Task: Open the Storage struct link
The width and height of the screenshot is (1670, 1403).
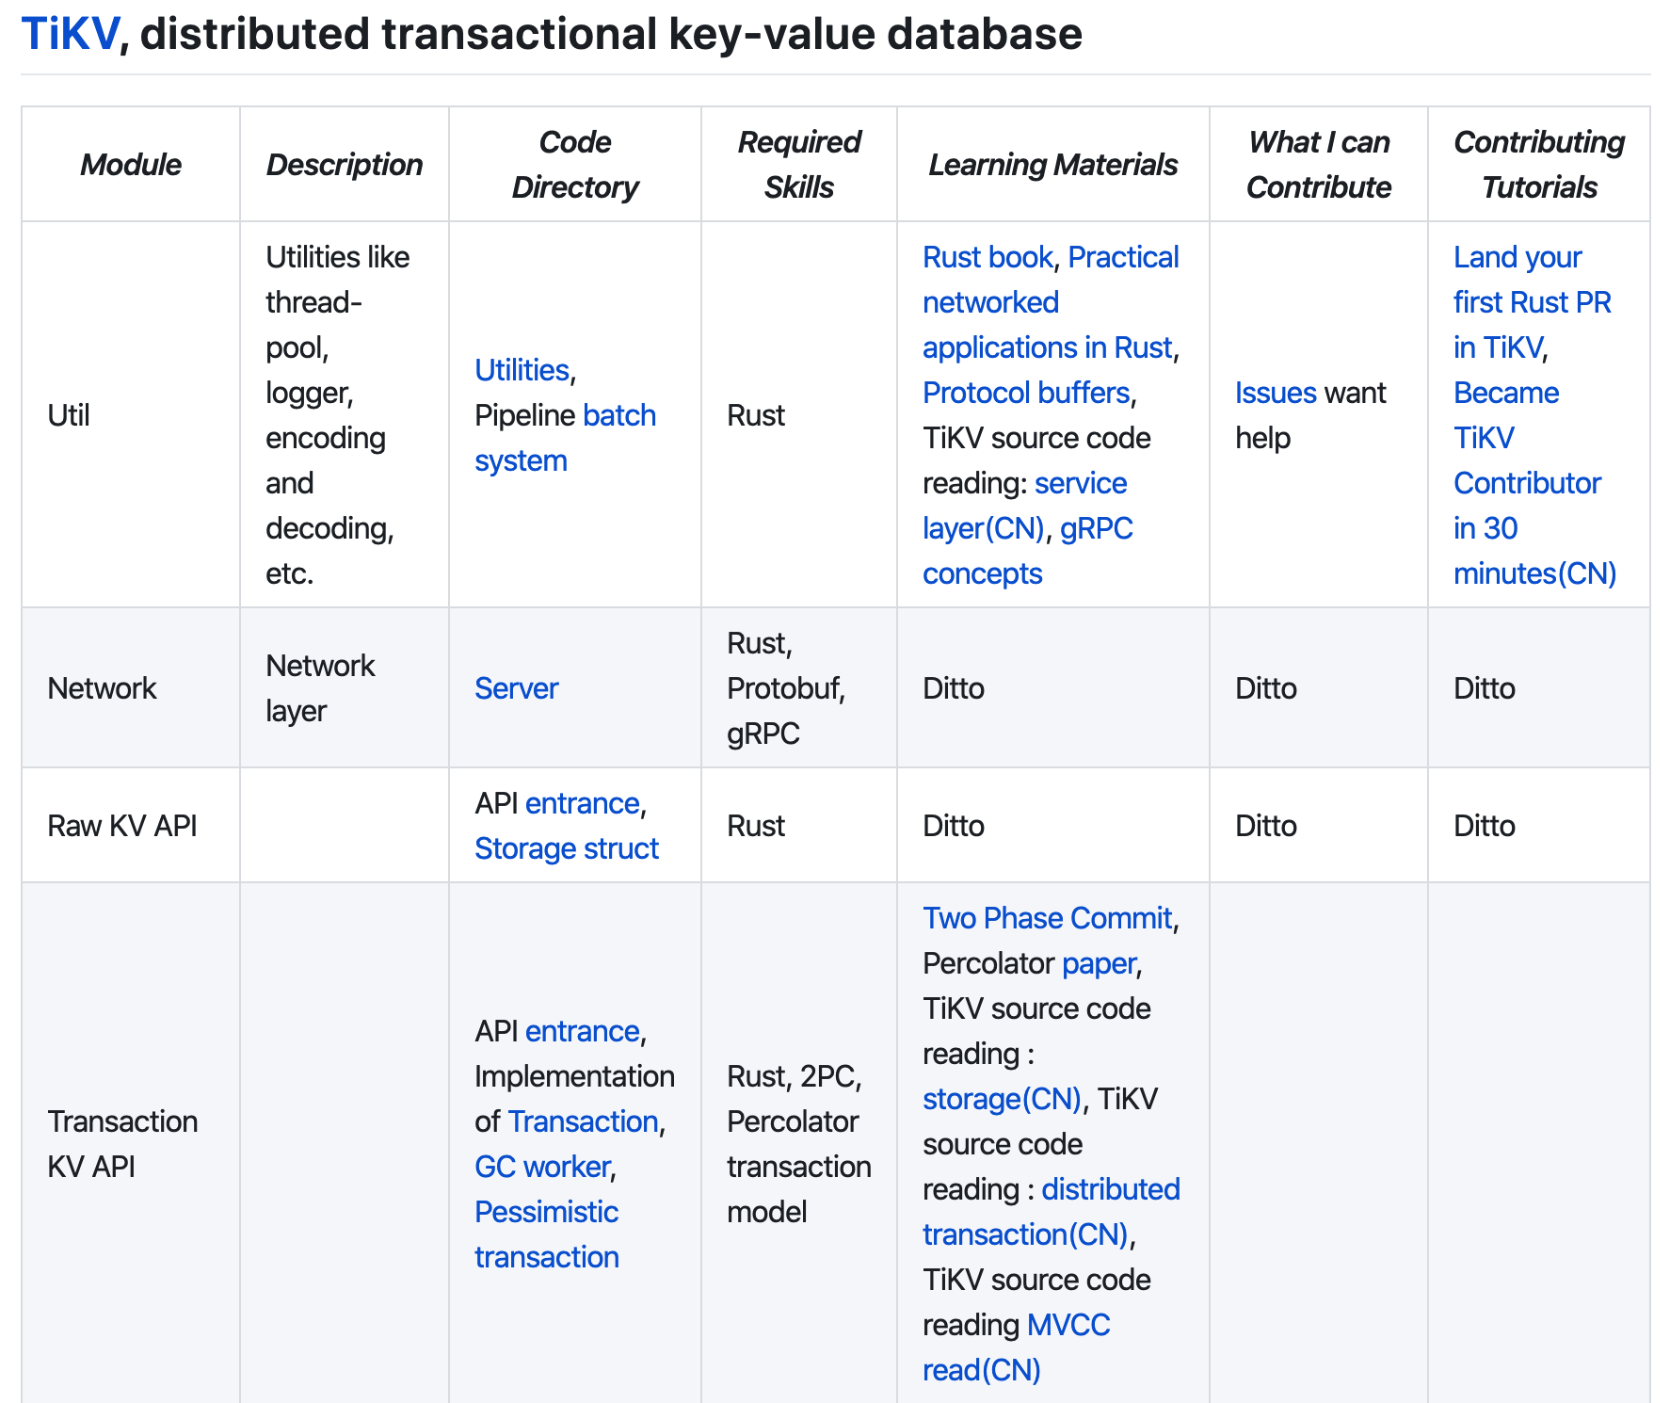Action: tap(566, 848)
